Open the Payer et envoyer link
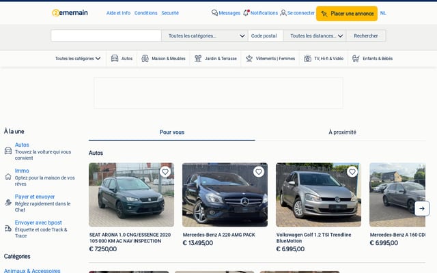The height and width of the screenshot is (273, 437). [35, 197]
